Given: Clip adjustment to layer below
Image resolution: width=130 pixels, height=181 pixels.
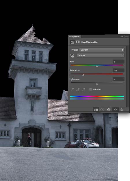Looking at the screenshot, I should (x=96, y=110).
